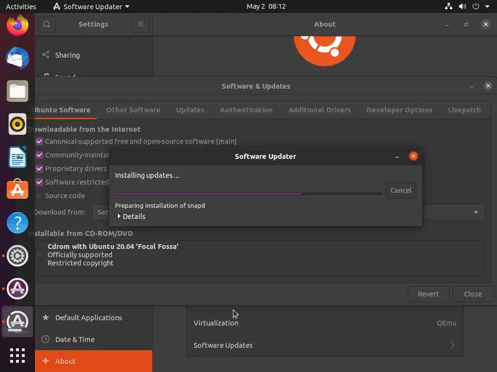This screenshot has height=372, width=497.
Task: Maximize the Settings About window
Action: (466, 24)
